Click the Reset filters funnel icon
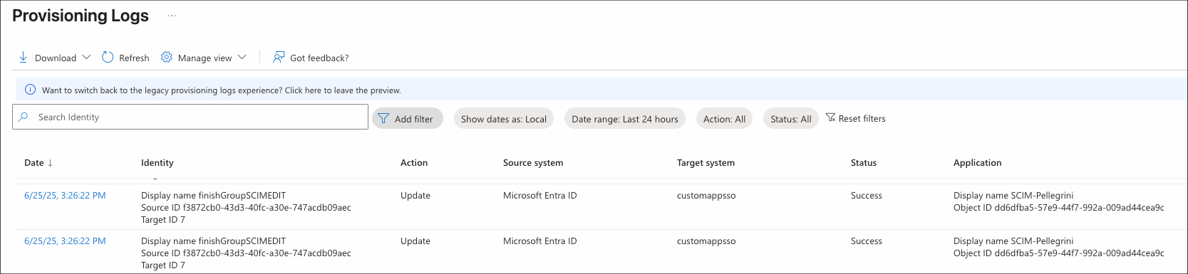1188x274 pixels. tap(831, 117)
